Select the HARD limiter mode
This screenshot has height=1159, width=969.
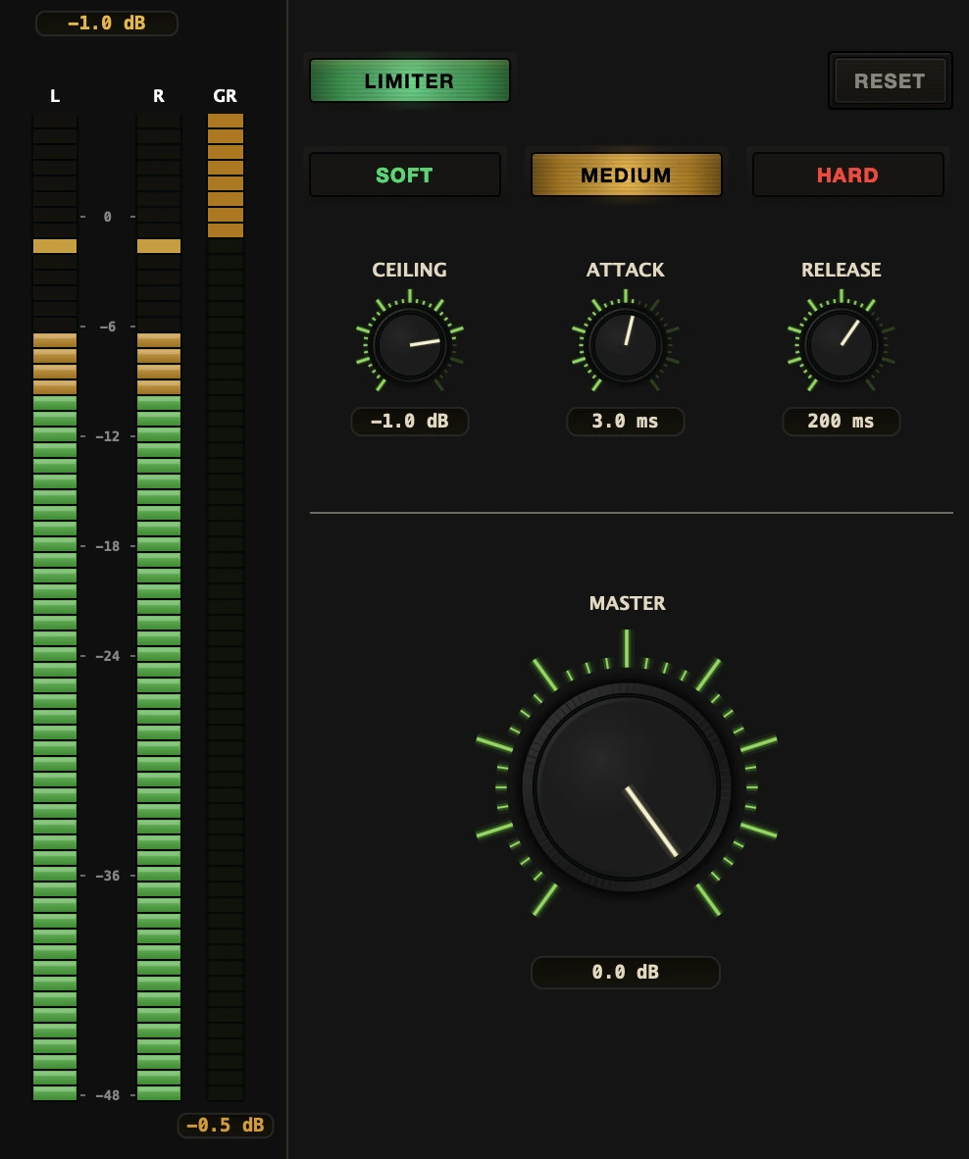click(x=847, y=176)
